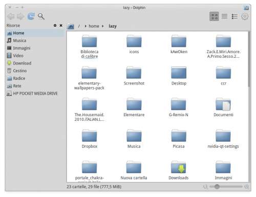
Task: Select the Musica folder in file view
Action: [134, 139]
